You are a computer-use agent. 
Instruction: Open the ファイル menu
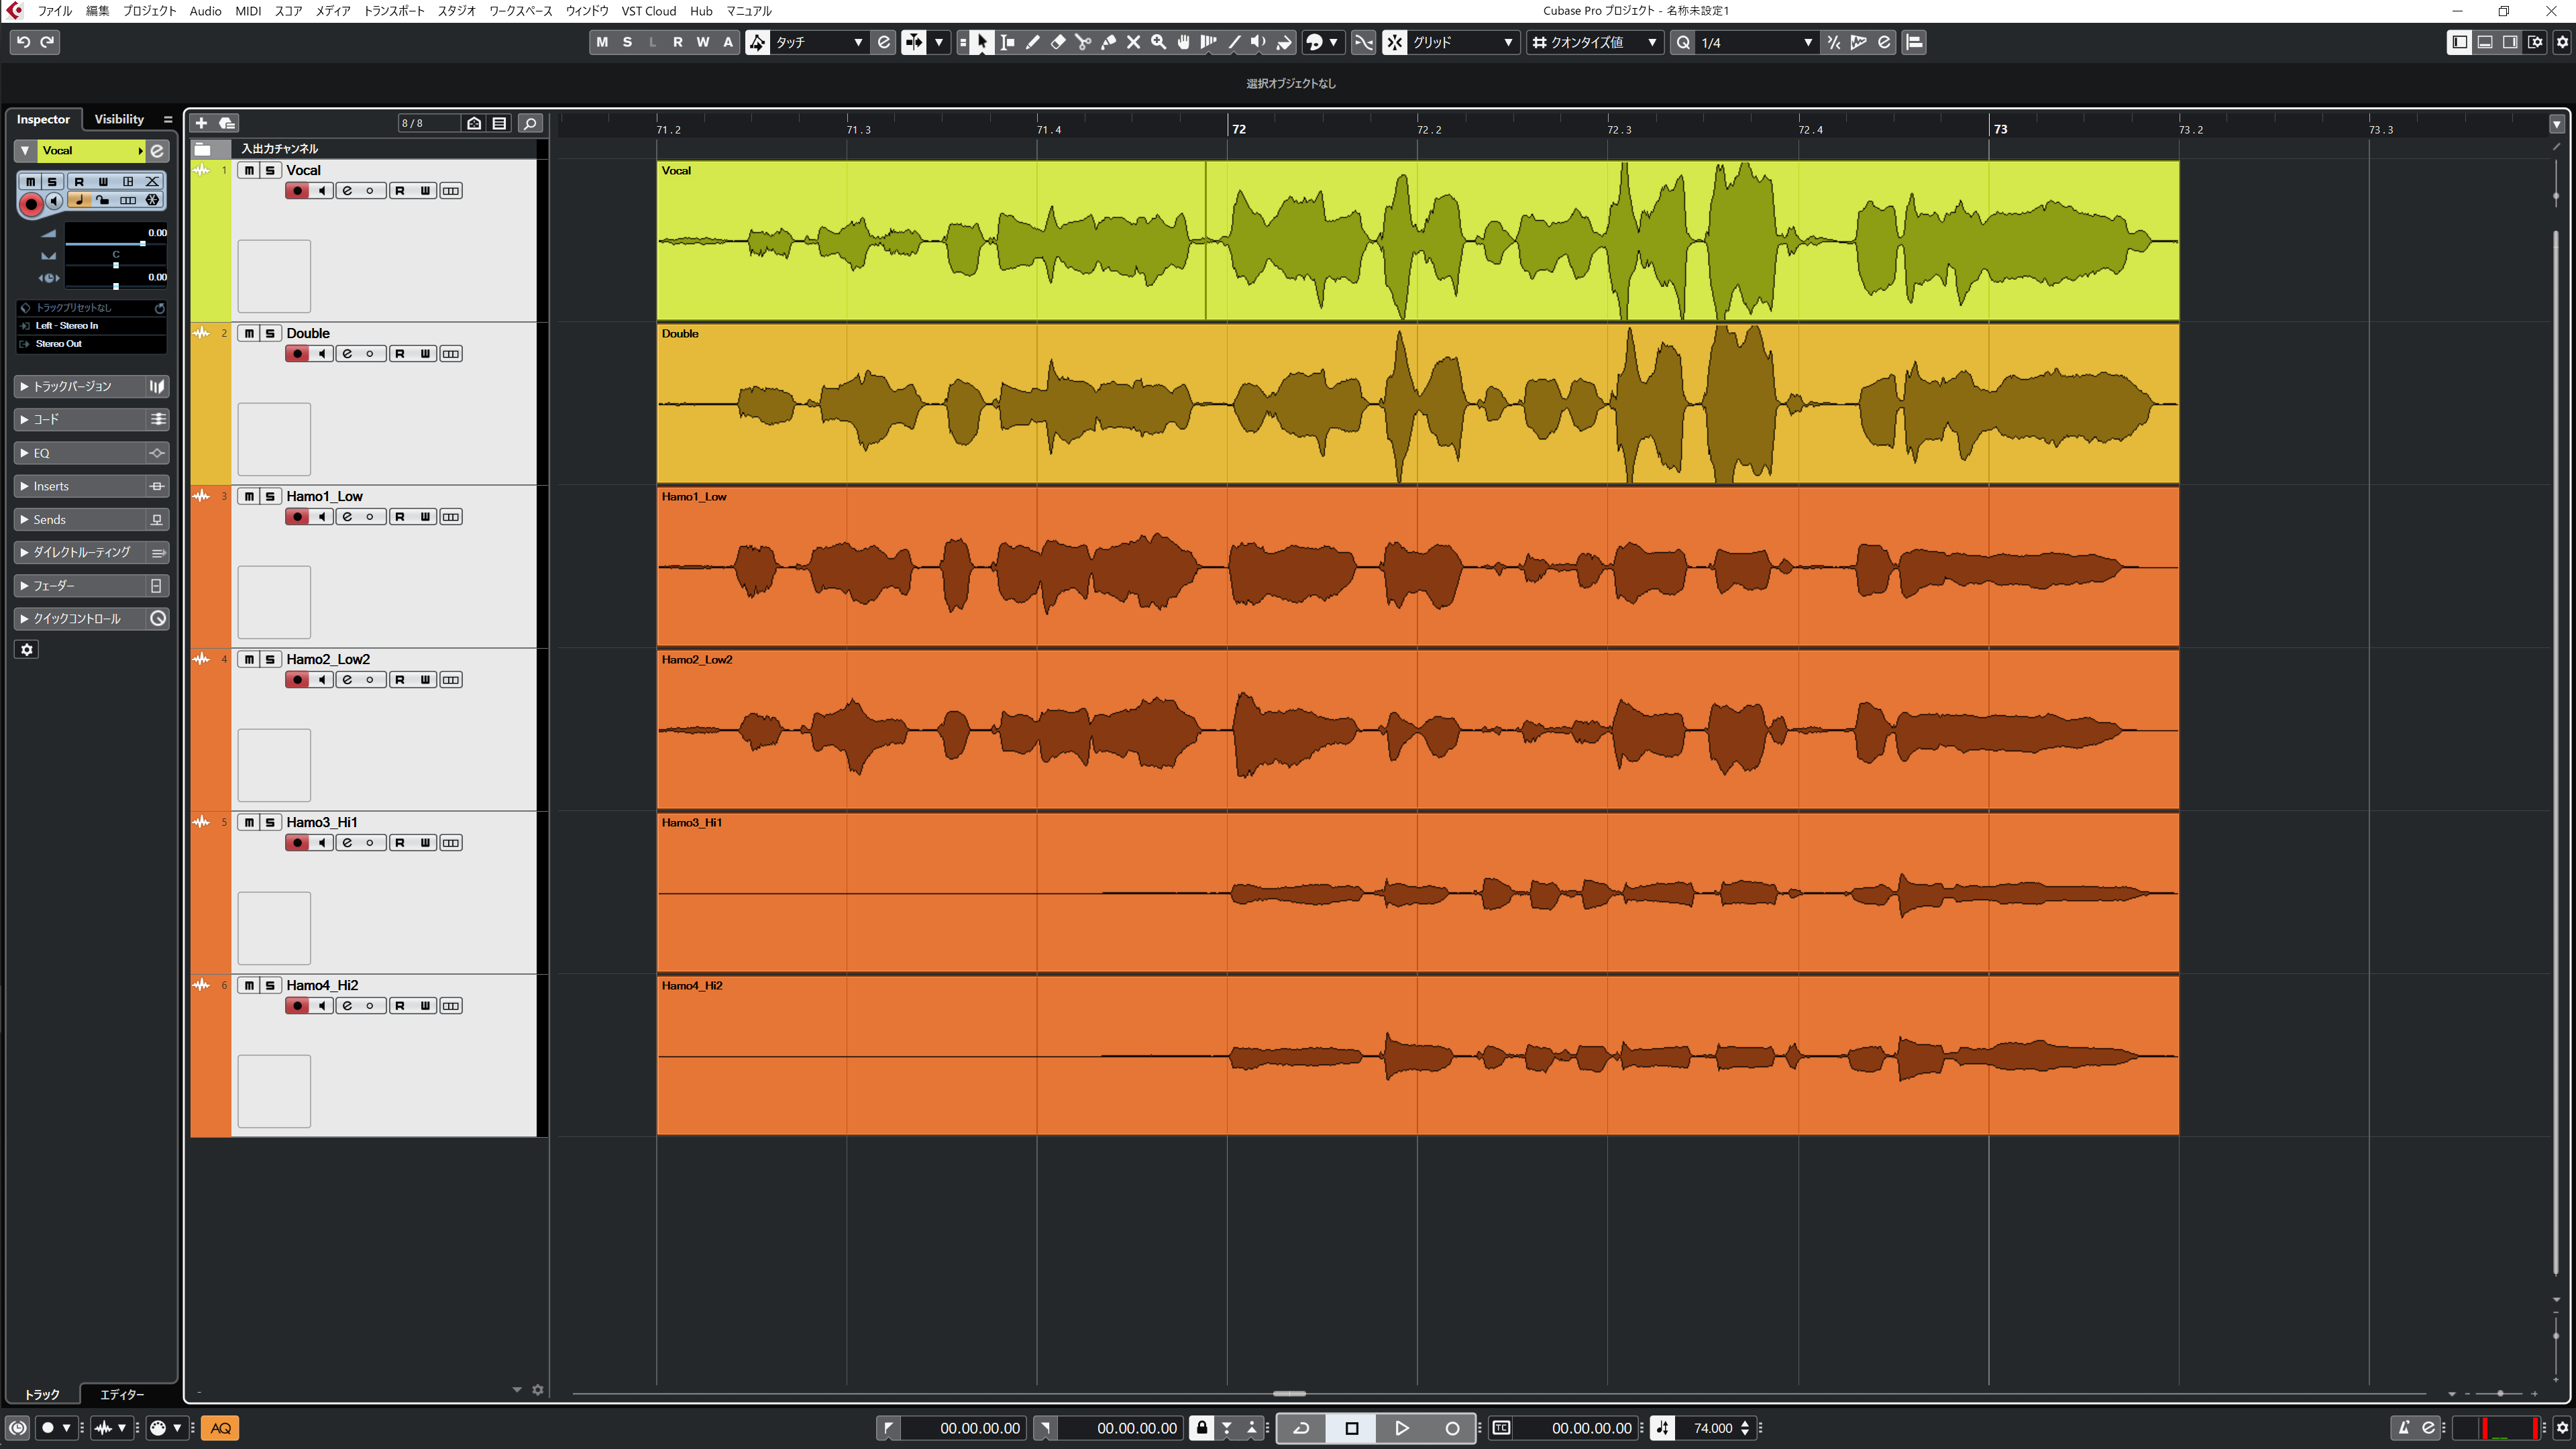click(x=54, y=11)
